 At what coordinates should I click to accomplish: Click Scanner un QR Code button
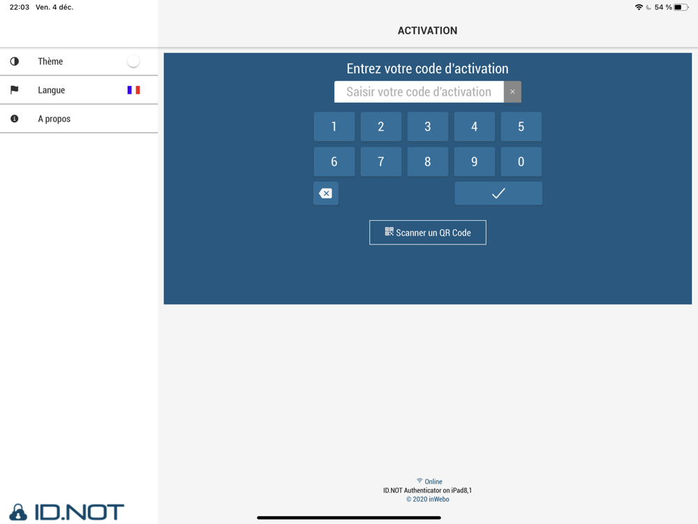(428, 232)
